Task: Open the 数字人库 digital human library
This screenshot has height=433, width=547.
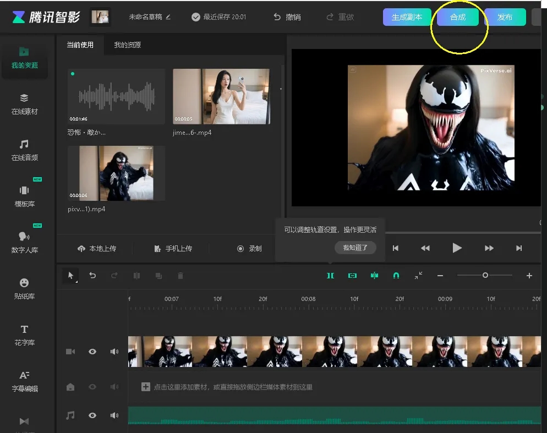Action: tap(24, 242)
